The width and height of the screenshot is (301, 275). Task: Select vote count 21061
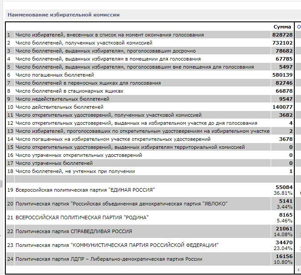[x=284, y=229]
